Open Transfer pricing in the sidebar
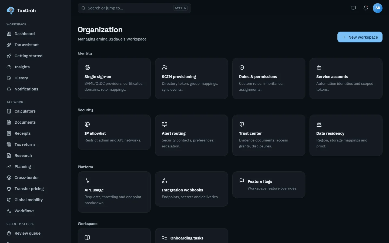This screenshot has height=243, width=389. click(36, 189)
